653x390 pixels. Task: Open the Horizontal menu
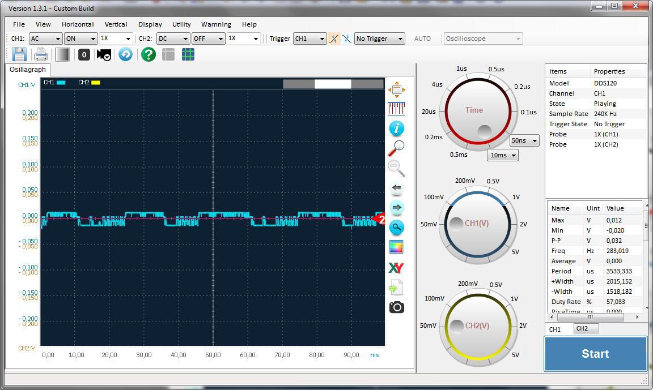tap(78, 24)
